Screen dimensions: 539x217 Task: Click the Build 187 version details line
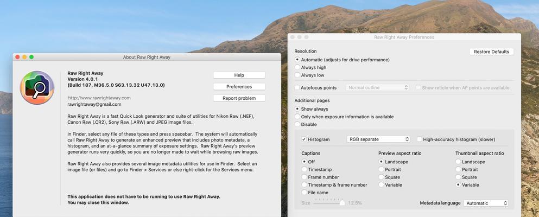tap(116, 85)
